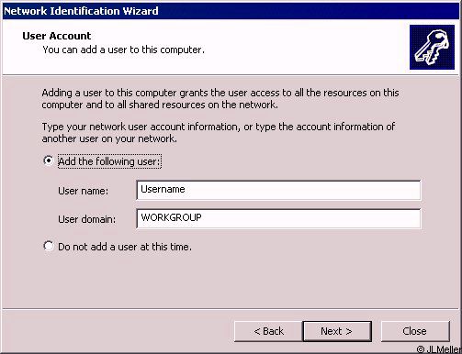Viewport: 462px width, 354px height.
Task: Click the 'User name:' label
Action: click(x=84, y=191)
